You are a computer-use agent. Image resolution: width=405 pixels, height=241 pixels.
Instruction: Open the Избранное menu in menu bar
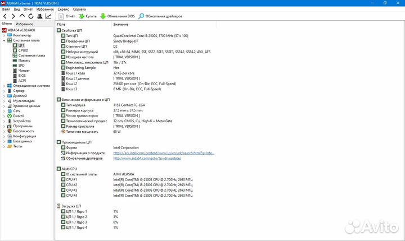tap(45, 10)
